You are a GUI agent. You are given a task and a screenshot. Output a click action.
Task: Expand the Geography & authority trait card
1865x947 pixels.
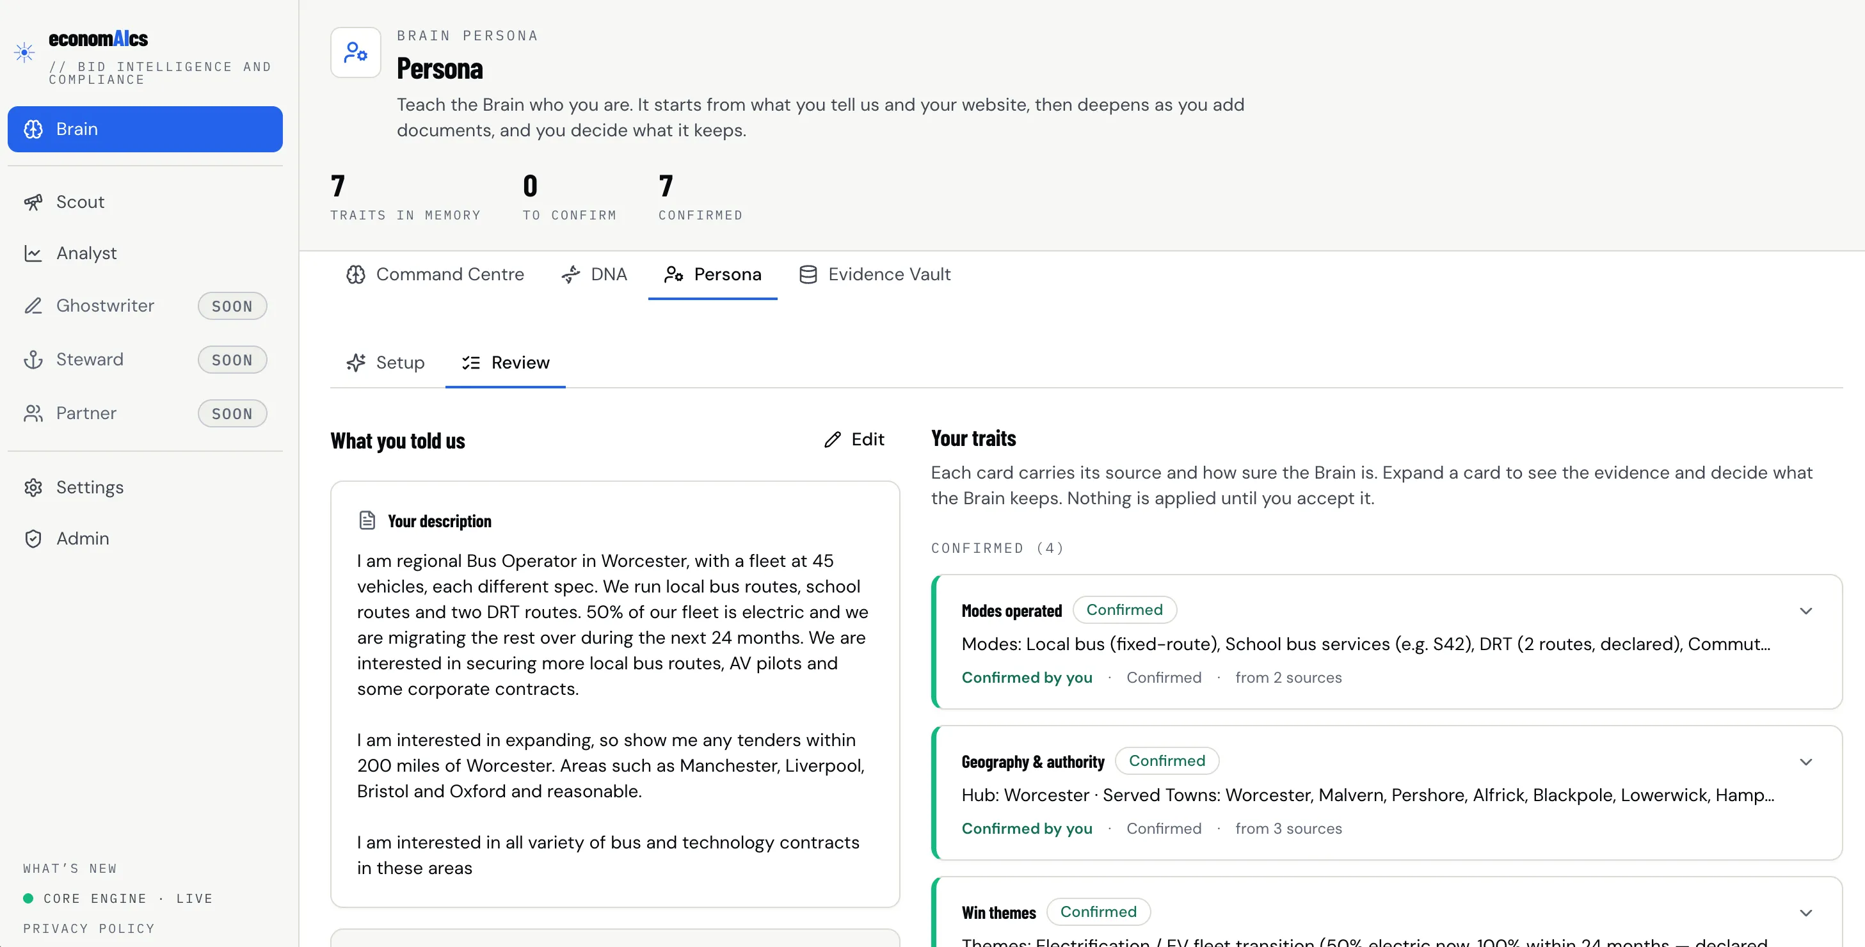(x=1805, y=762)
